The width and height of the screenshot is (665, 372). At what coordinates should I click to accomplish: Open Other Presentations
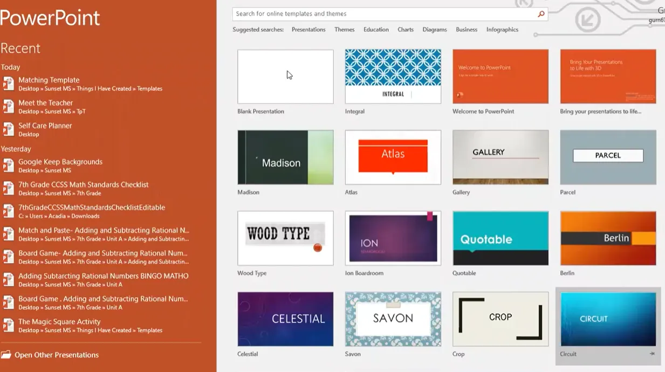tap(57, 355)
